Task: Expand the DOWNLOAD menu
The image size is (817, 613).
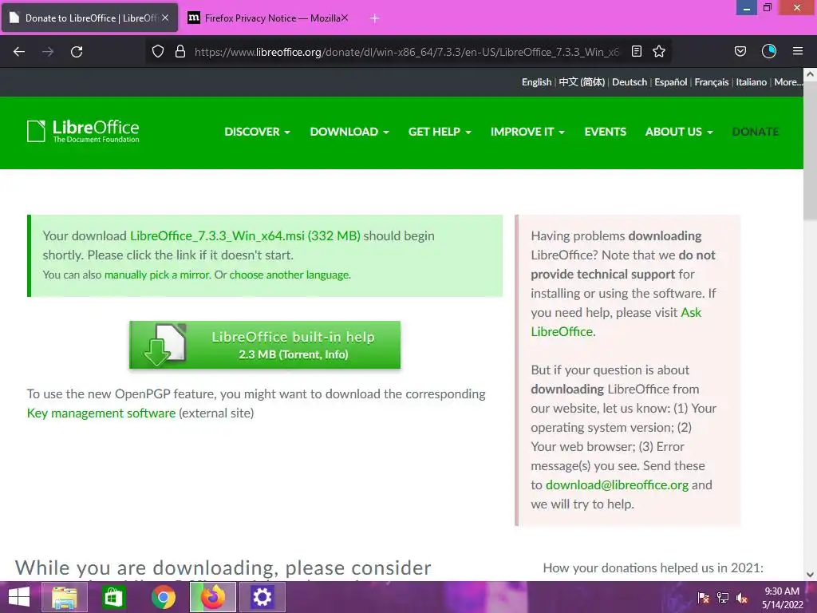Action: (x=349, y=132)
